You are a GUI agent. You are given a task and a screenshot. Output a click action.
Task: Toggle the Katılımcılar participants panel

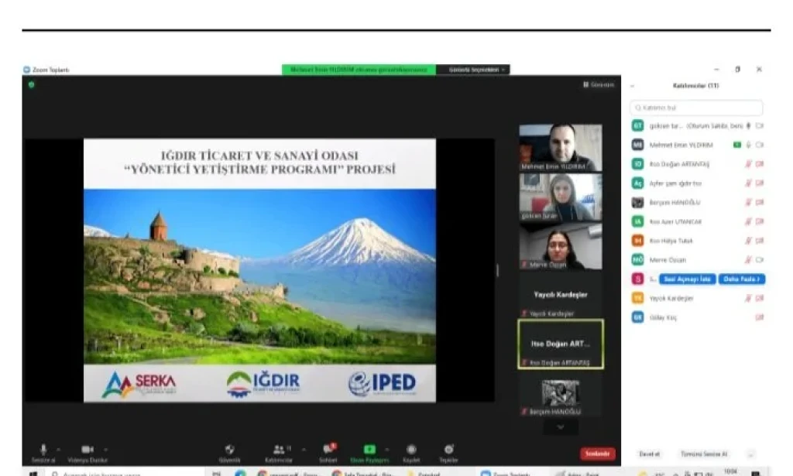tap(279, 453)
